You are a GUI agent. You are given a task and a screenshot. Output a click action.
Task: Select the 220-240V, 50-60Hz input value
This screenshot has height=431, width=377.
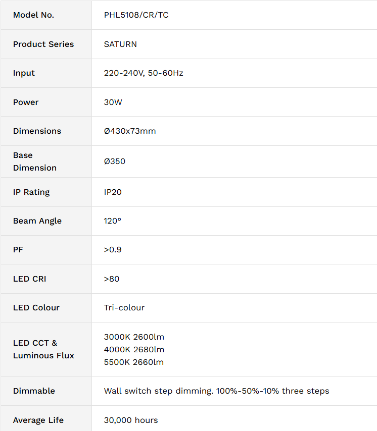click(144, 73)
